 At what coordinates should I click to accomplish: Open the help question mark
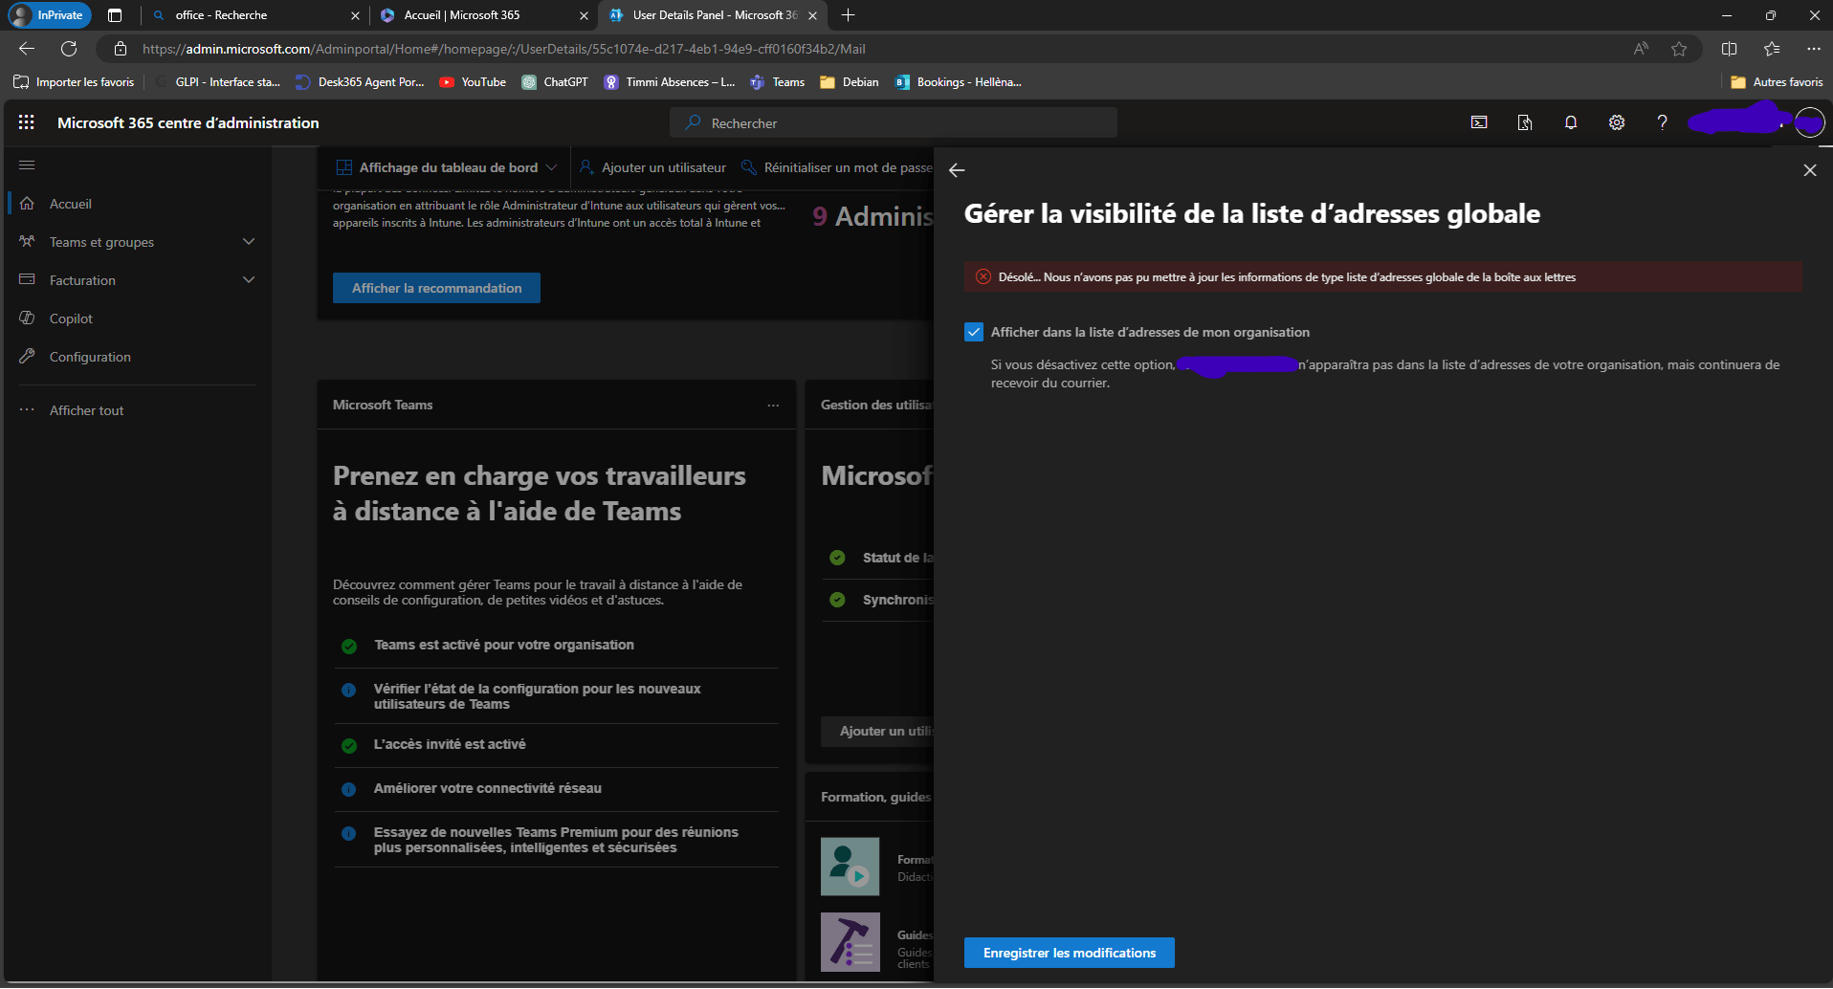click(1663, 122)
